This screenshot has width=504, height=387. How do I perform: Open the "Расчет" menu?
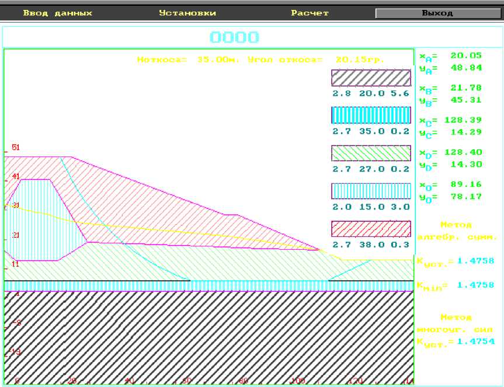coord(310,13)
